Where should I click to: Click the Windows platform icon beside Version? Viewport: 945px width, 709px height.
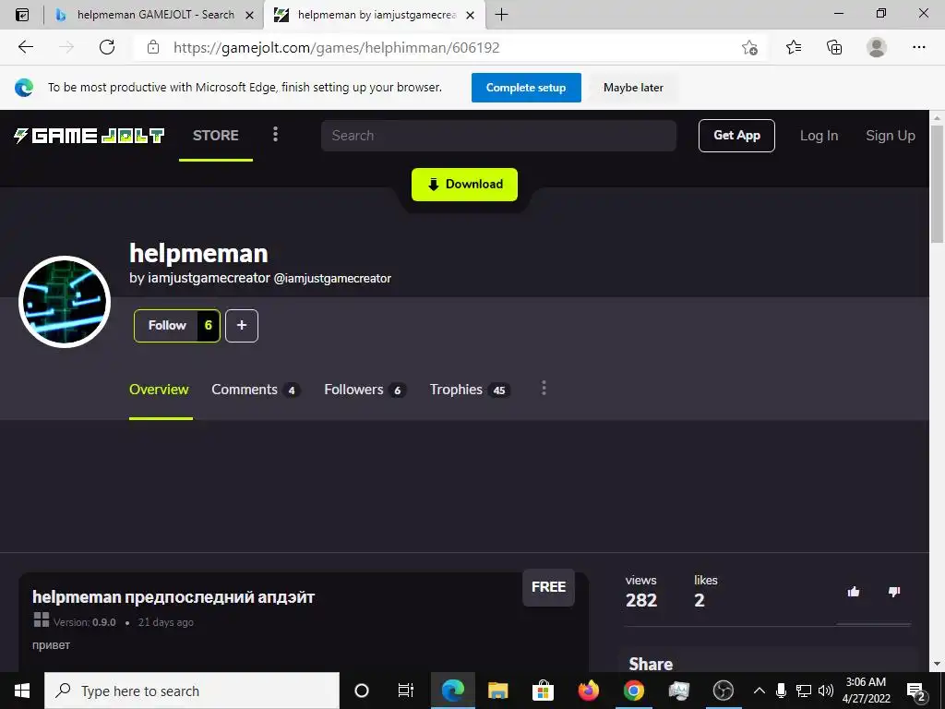click(42, 619)
